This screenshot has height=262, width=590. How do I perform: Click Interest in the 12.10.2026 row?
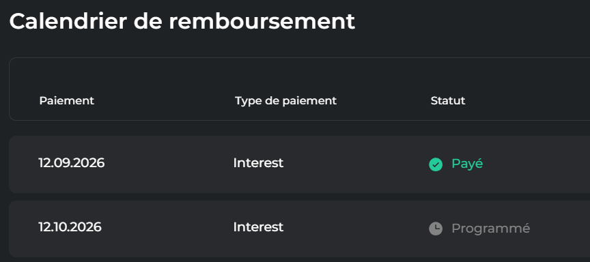(x=258, y=227)
